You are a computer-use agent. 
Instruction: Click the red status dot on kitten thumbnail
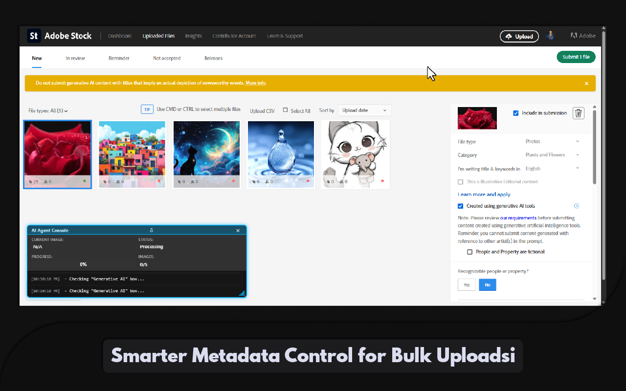[382, 181]
